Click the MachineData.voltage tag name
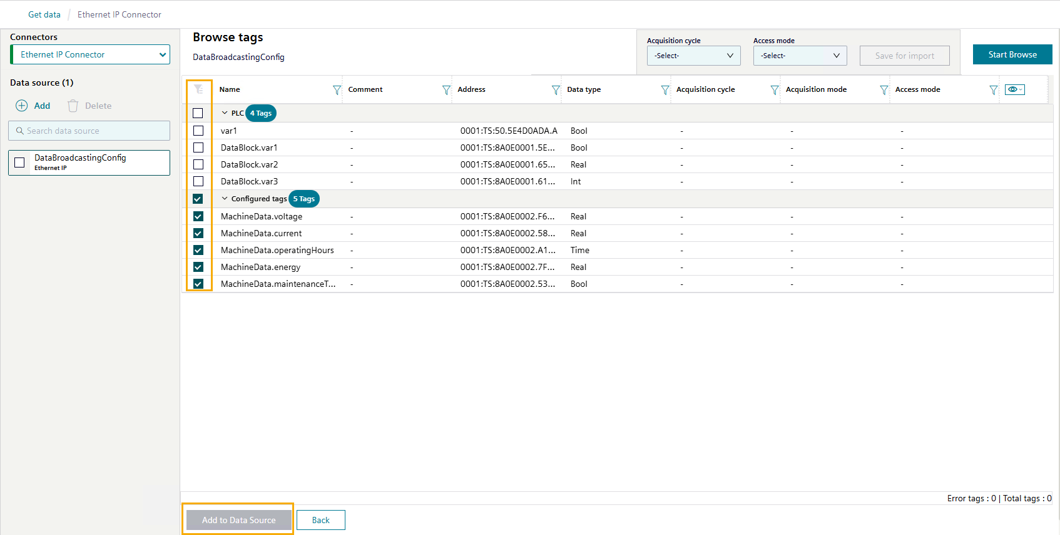Screen dimensions: 1060x535 (262, 216)
